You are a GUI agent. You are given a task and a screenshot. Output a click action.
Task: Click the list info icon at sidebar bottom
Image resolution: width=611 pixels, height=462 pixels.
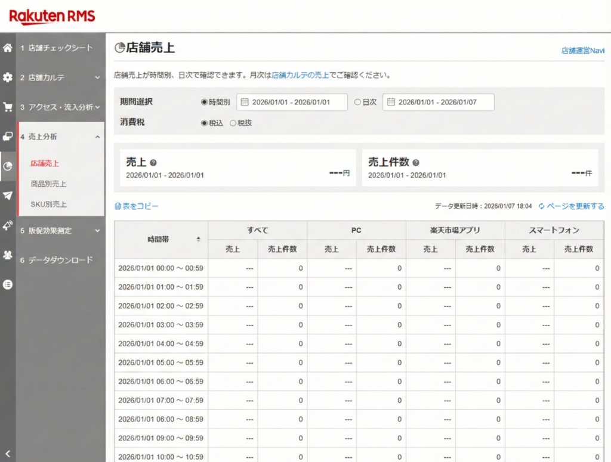tap(7, 284)
